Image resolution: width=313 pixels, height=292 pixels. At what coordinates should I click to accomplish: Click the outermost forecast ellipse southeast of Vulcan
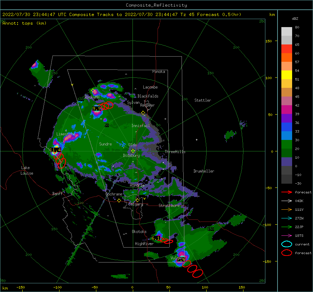198,274
